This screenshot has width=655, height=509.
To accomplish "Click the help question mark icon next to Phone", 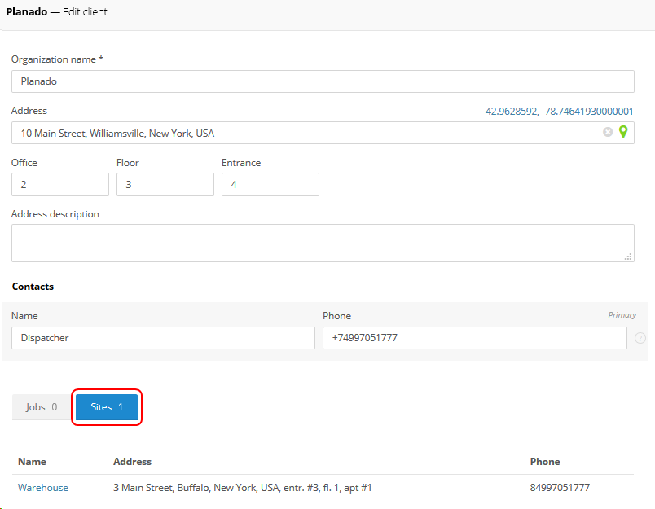I will coord(640,338).
